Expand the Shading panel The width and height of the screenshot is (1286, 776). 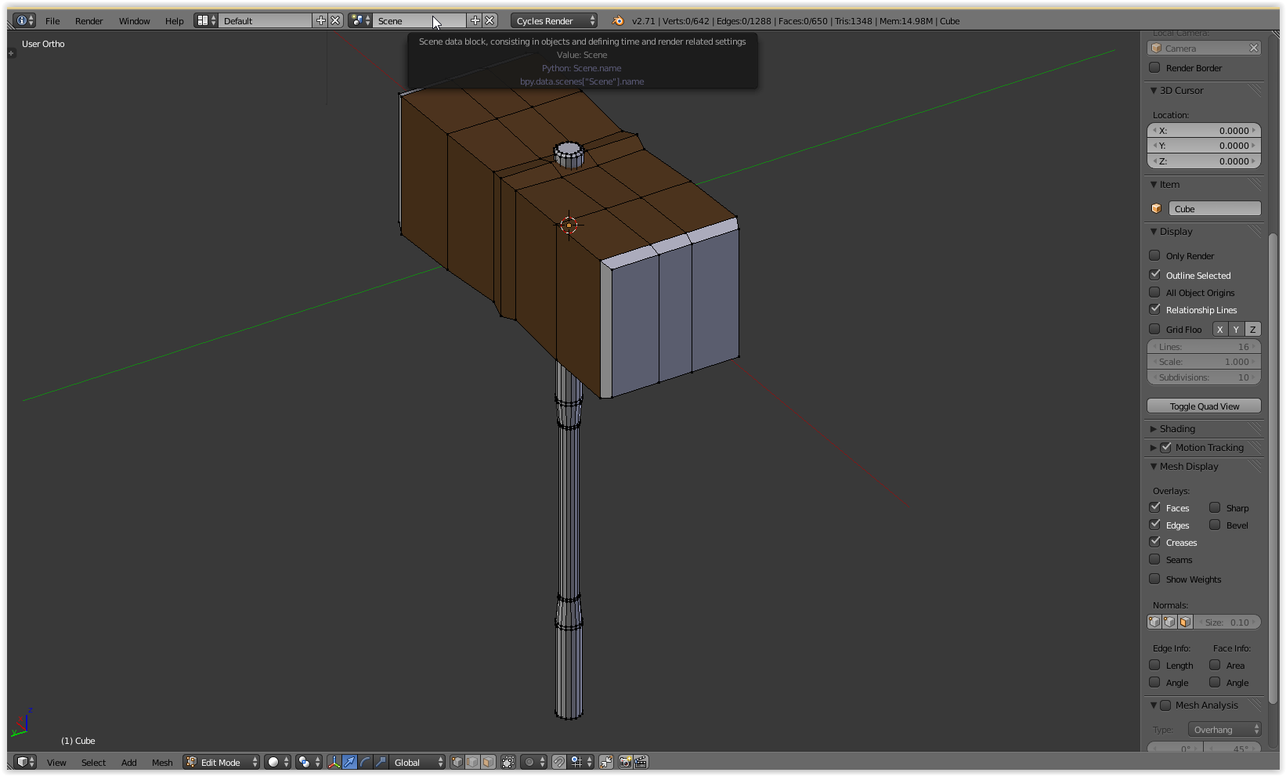click(1177, 429)
